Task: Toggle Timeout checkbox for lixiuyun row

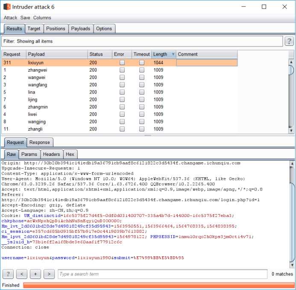Action: (x=142, y=62)
